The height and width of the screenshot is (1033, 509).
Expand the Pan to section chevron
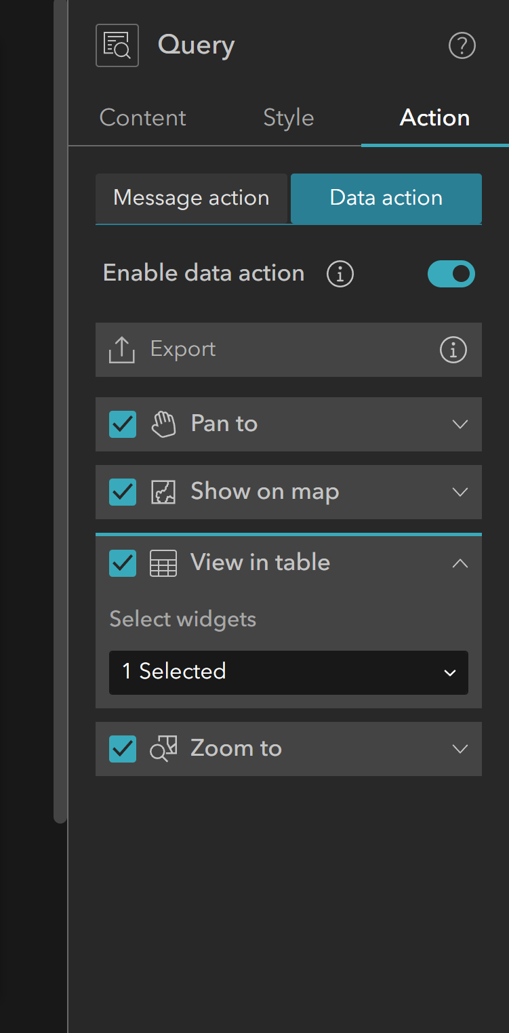[x=460, y=424]
